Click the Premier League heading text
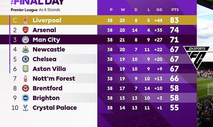The image size is (213, 127). 24,10
